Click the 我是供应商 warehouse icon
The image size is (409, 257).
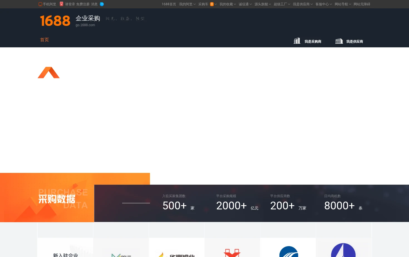pyautogui.click(x=339, y=41)
